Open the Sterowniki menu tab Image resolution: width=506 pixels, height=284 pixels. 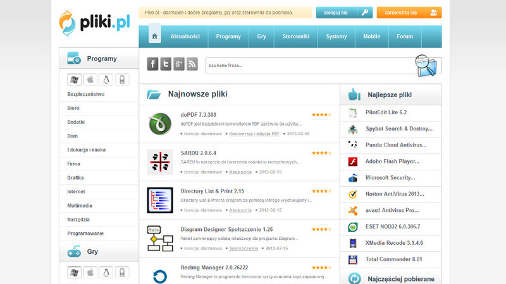296,37
